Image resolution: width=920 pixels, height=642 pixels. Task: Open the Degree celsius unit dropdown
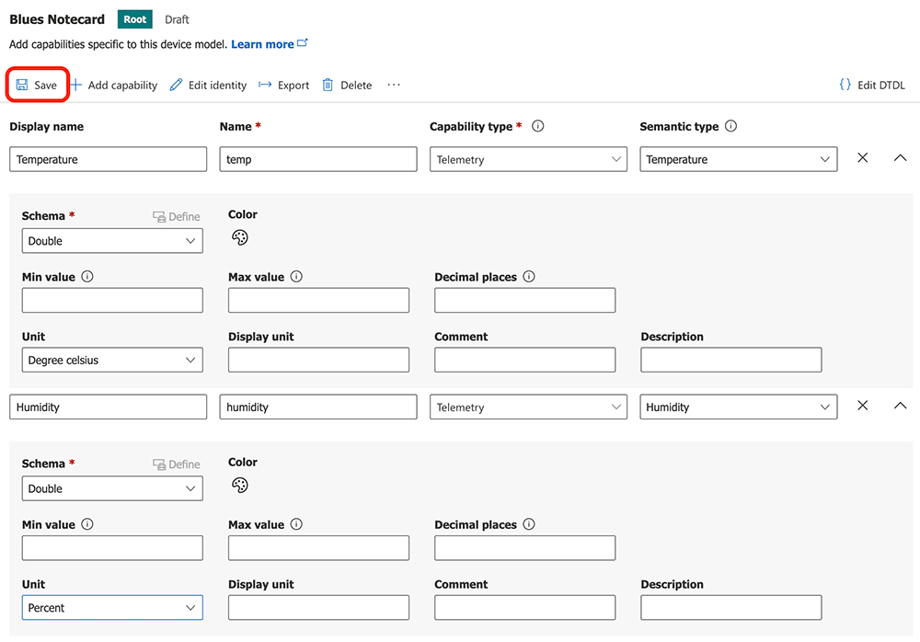(112, 361)
